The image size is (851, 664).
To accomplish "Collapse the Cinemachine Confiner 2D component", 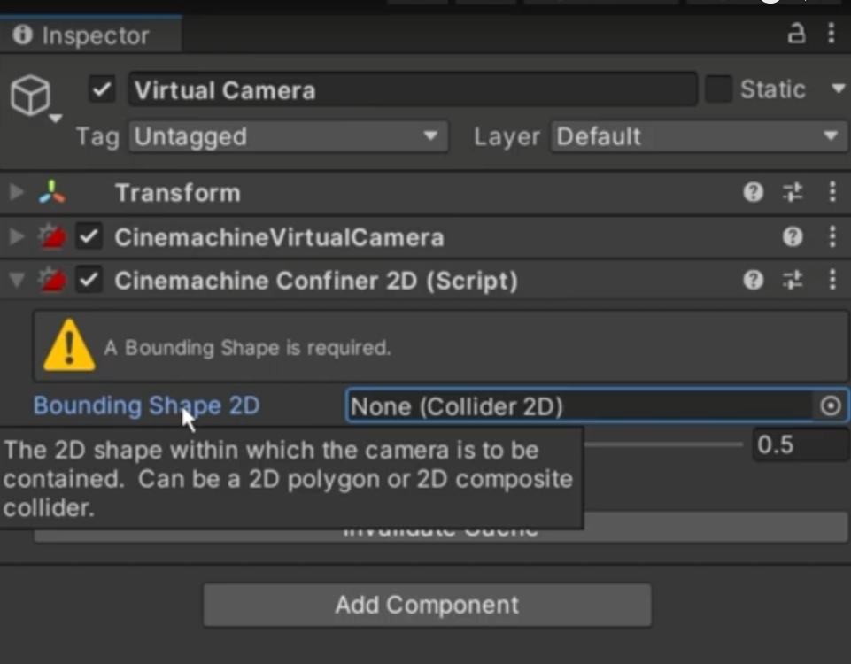I will coord(17,280).
